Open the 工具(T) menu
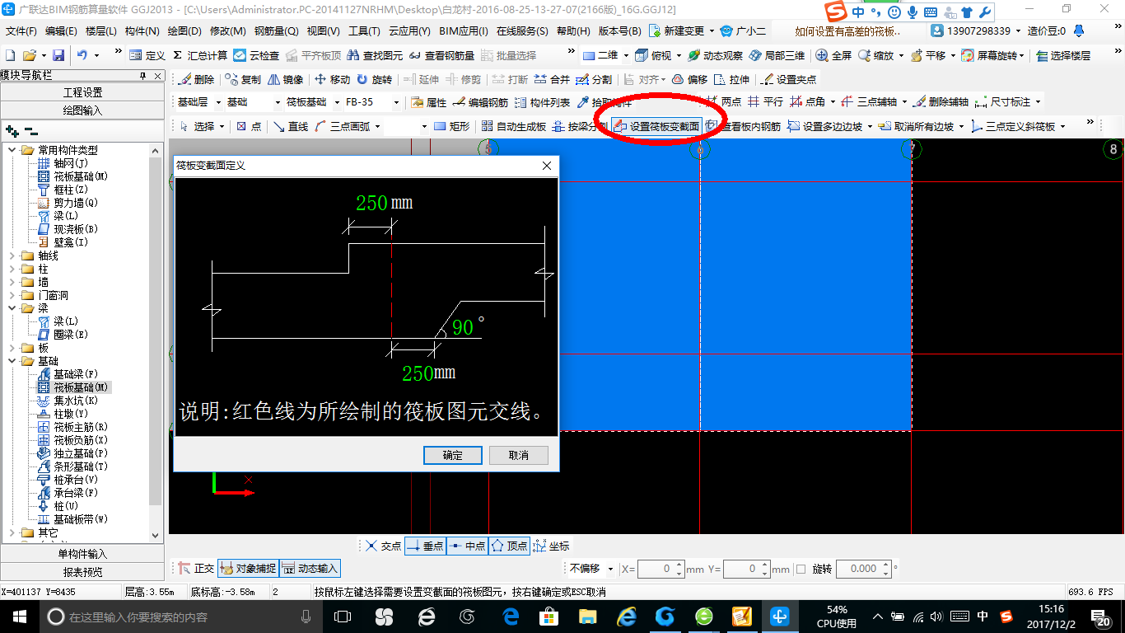The width and height of the screenshot is (1125, 633). (364, 31)
